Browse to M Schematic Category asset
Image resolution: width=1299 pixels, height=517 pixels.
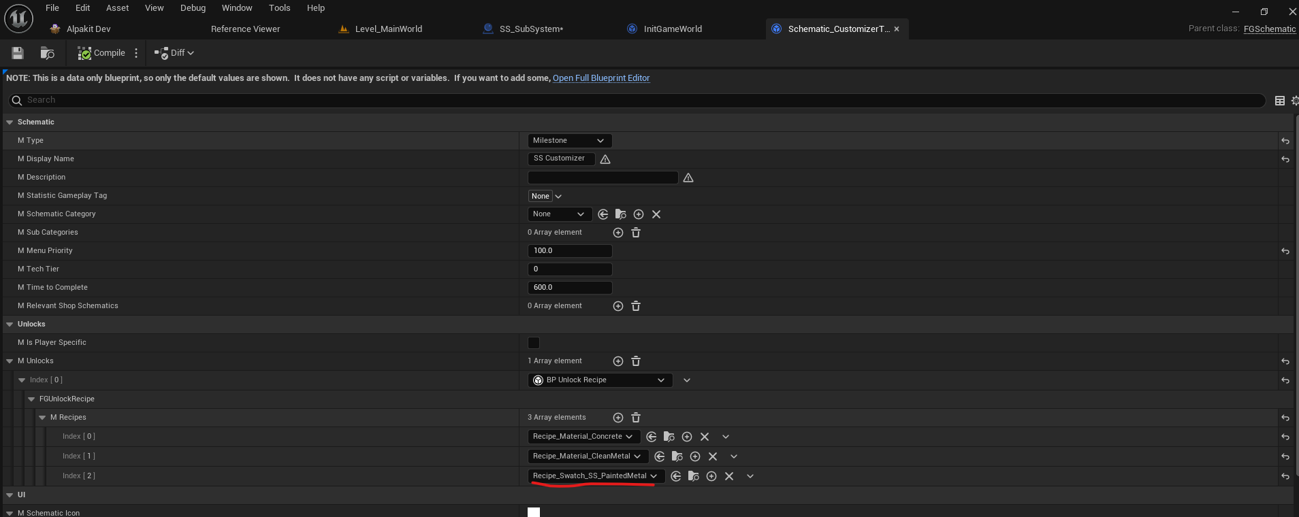[621, 214]
